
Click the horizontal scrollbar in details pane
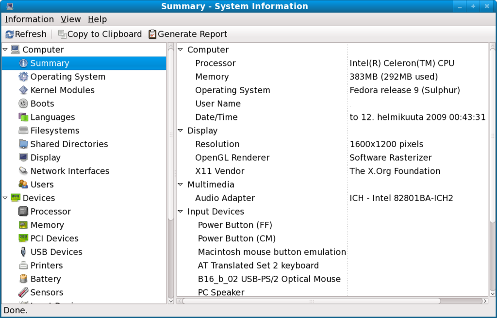(311, 301)
